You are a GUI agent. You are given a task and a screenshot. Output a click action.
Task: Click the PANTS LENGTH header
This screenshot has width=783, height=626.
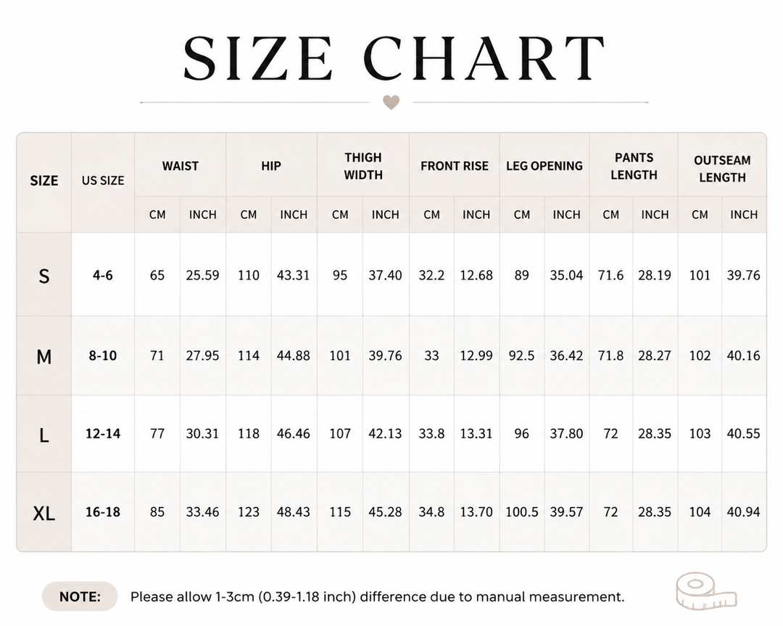click(x=634, y=166)
